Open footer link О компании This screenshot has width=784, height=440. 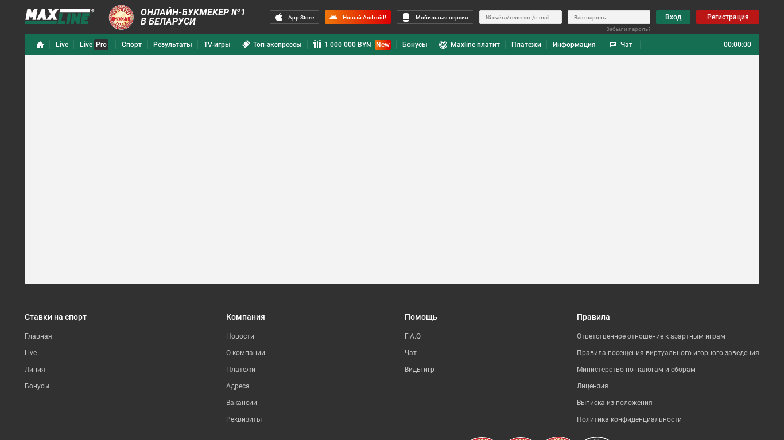246,353
